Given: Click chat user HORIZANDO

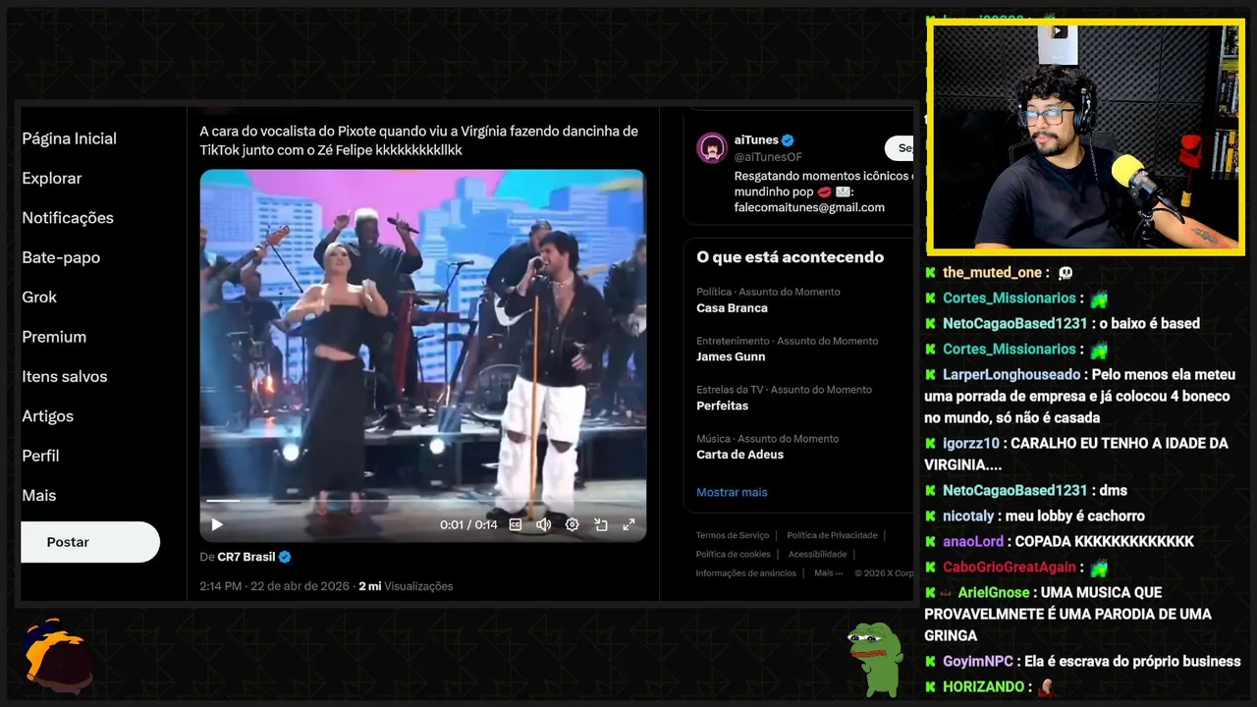Looking at the screenshot, I should (983, 687).
